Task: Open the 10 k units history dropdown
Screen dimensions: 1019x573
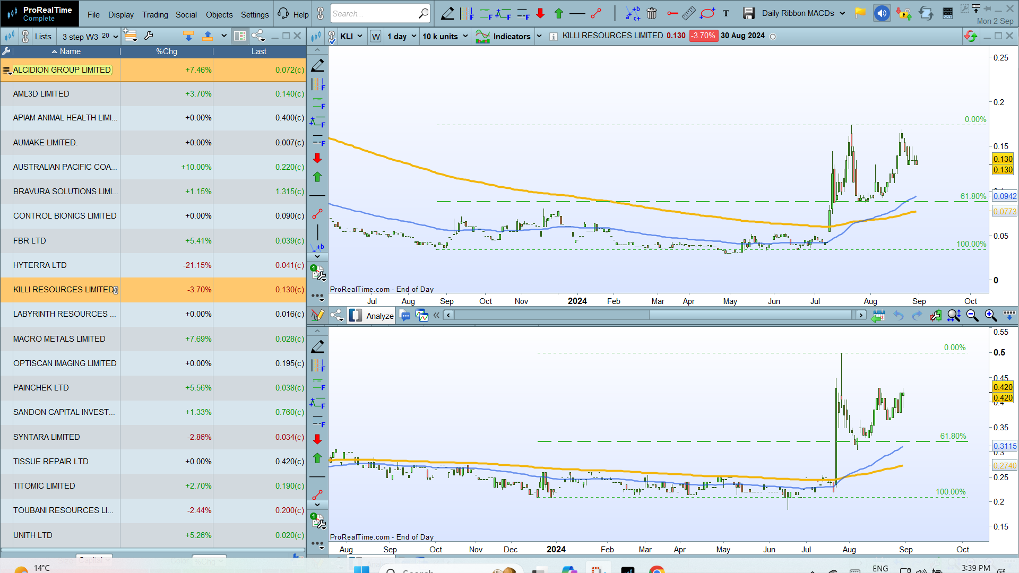Action: click(445, 37)
